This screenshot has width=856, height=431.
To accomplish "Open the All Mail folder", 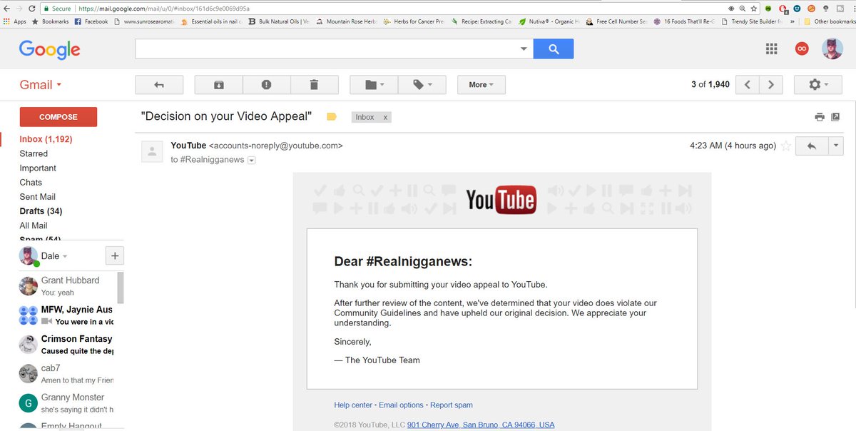I will pyautogui.click(x=34, y=225).
